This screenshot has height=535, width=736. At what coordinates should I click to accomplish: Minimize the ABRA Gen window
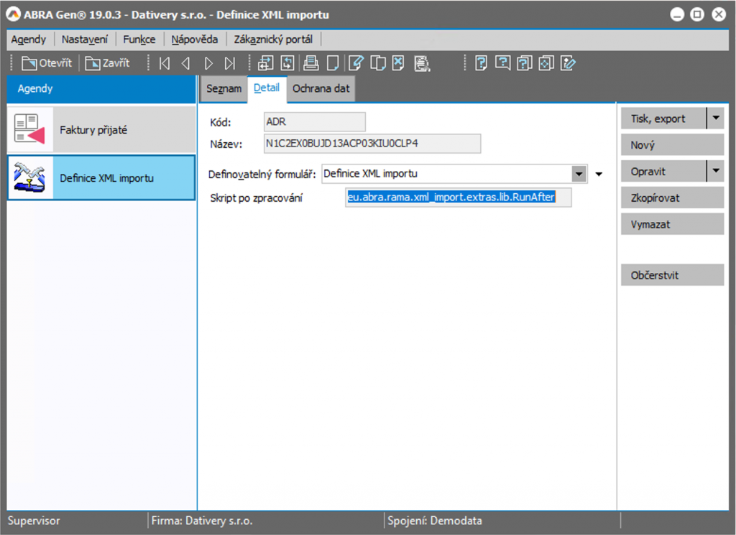point(677,14)
